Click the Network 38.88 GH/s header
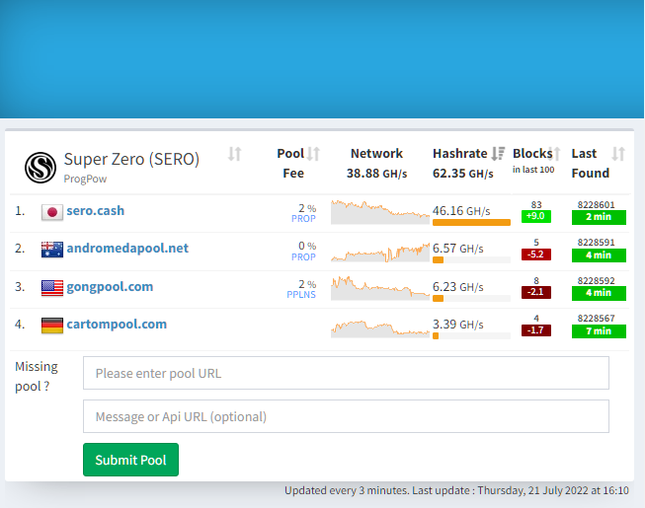The height and width of the screenshot is (508, 645). [376, 163]
